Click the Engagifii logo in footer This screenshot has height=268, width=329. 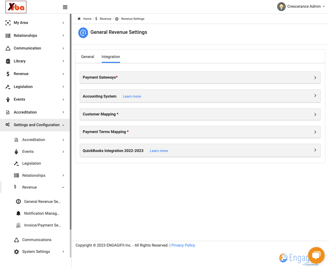coord(298,259)
